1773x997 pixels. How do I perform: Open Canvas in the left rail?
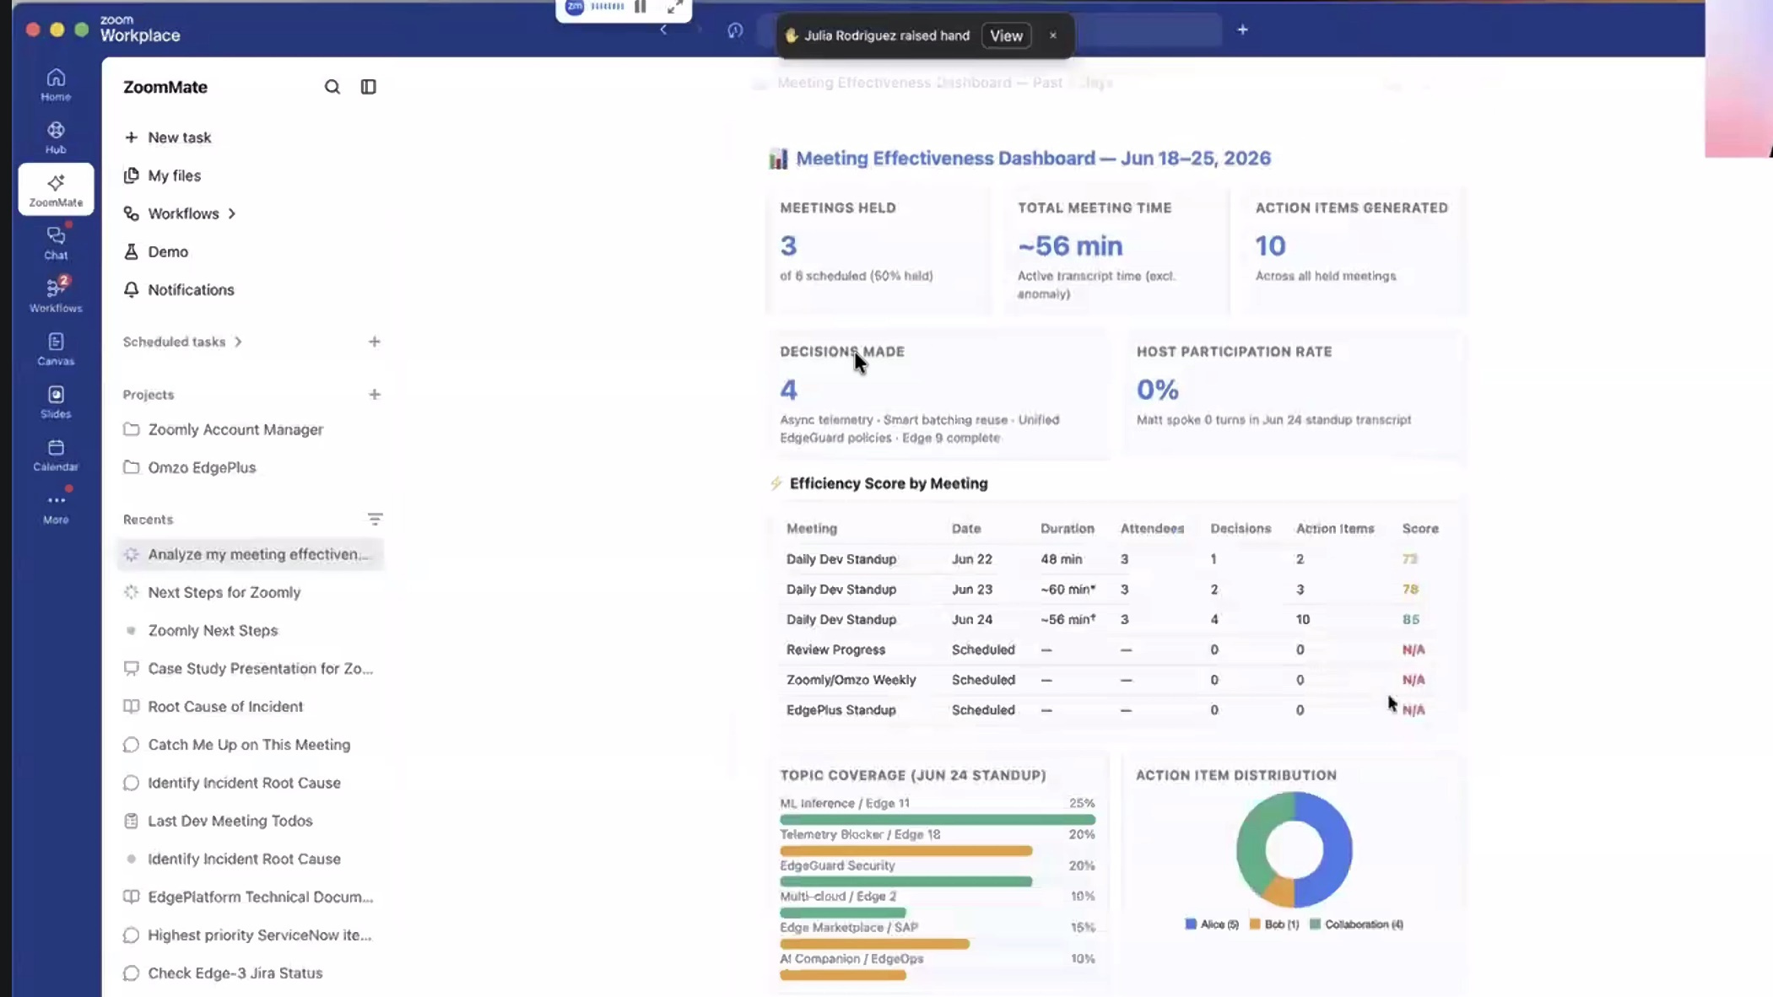pos(56,348)
